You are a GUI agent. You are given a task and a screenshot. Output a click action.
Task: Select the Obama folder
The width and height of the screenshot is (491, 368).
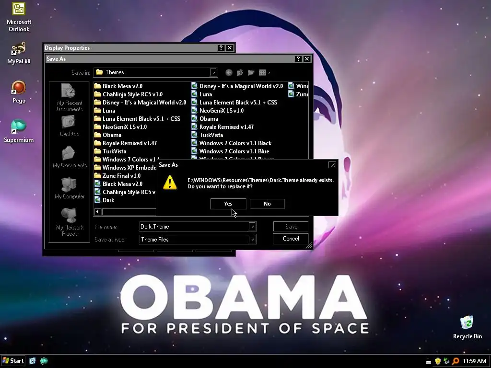pos(108,135)
